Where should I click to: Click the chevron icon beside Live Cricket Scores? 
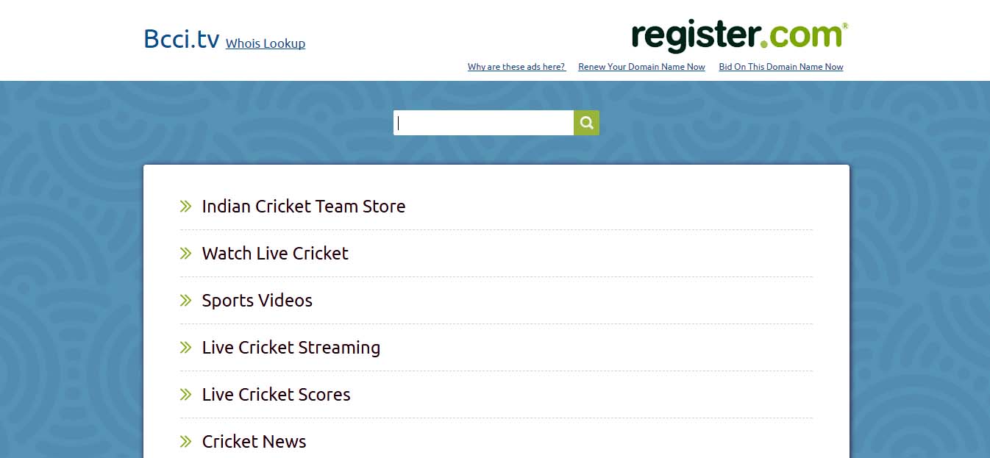click(x=185, y=395)
